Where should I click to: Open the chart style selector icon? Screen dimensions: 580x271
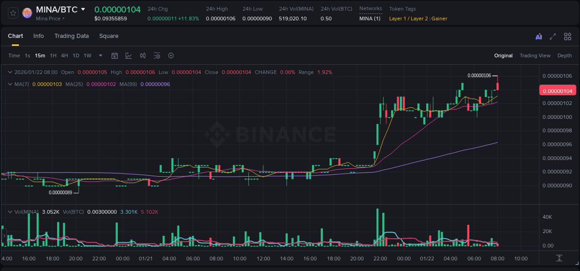coord(129,55)
